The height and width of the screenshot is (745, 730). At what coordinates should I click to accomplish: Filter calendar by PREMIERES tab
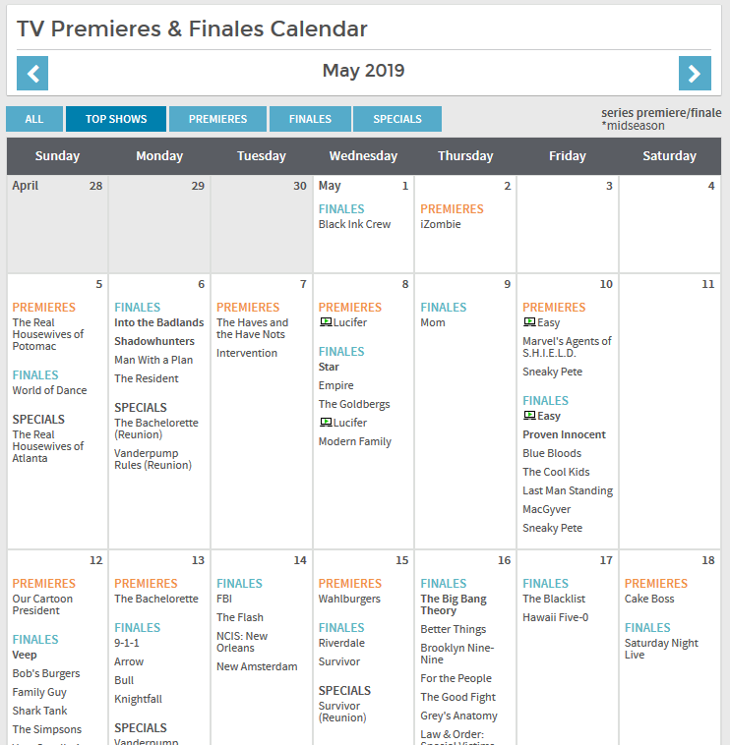217,119
